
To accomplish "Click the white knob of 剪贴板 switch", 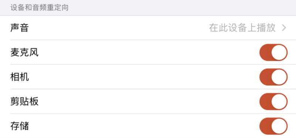I will click(x=279, y=102).
